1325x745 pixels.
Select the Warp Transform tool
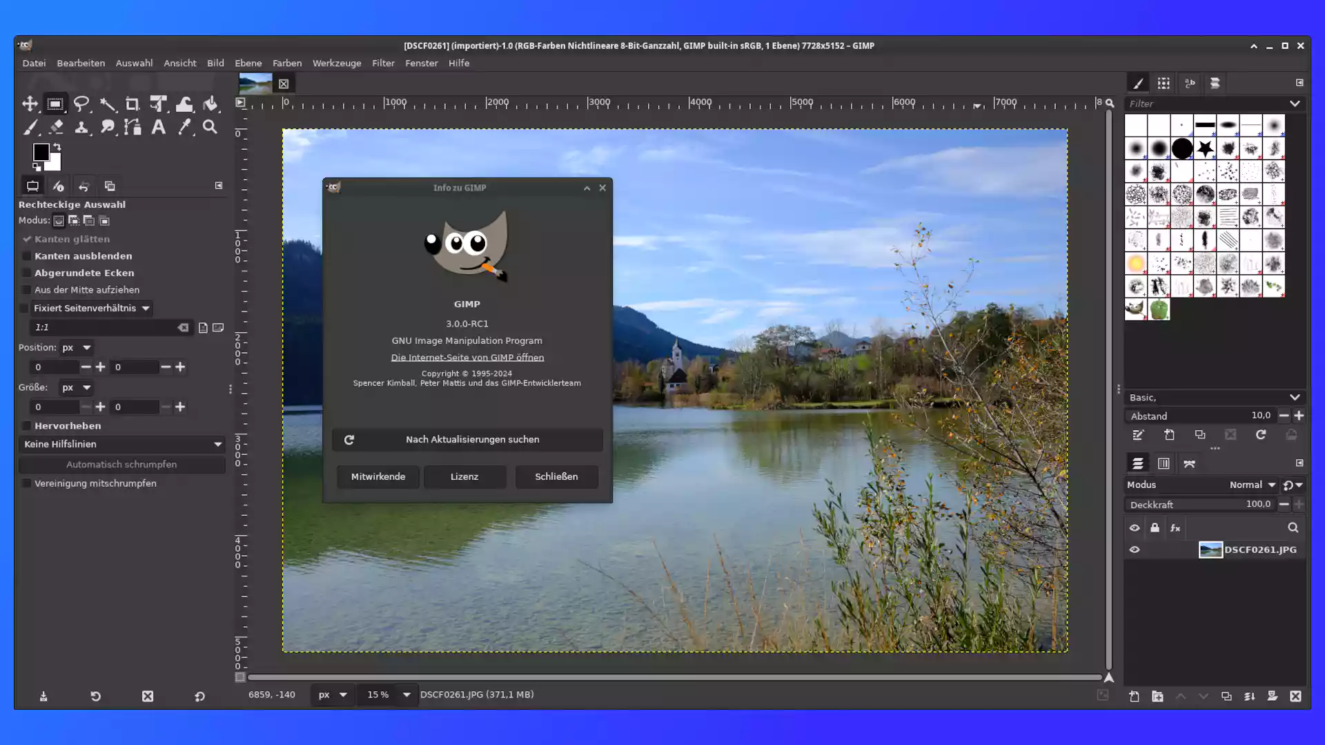click(x=184, y=104)
